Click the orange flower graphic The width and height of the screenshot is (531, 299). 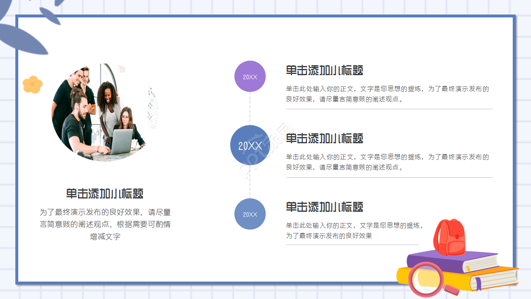click(32, 84)
